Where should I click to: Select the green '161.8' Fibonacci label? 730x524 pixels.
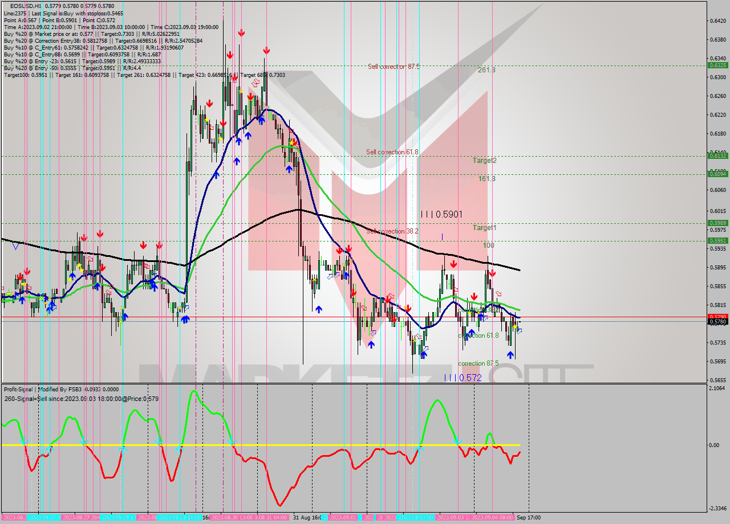[486, 178]
